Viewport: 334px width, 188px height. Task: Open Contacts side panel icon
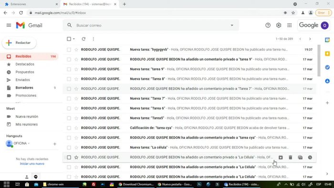pos(327,81)
